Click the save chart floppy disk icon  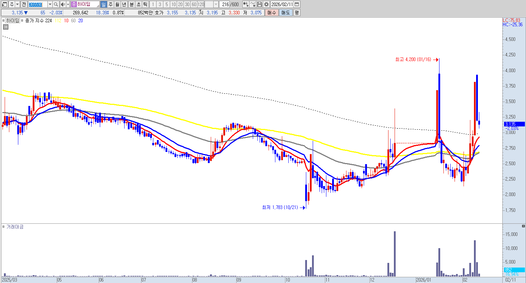pyautogui.click(x=259, y=4)
